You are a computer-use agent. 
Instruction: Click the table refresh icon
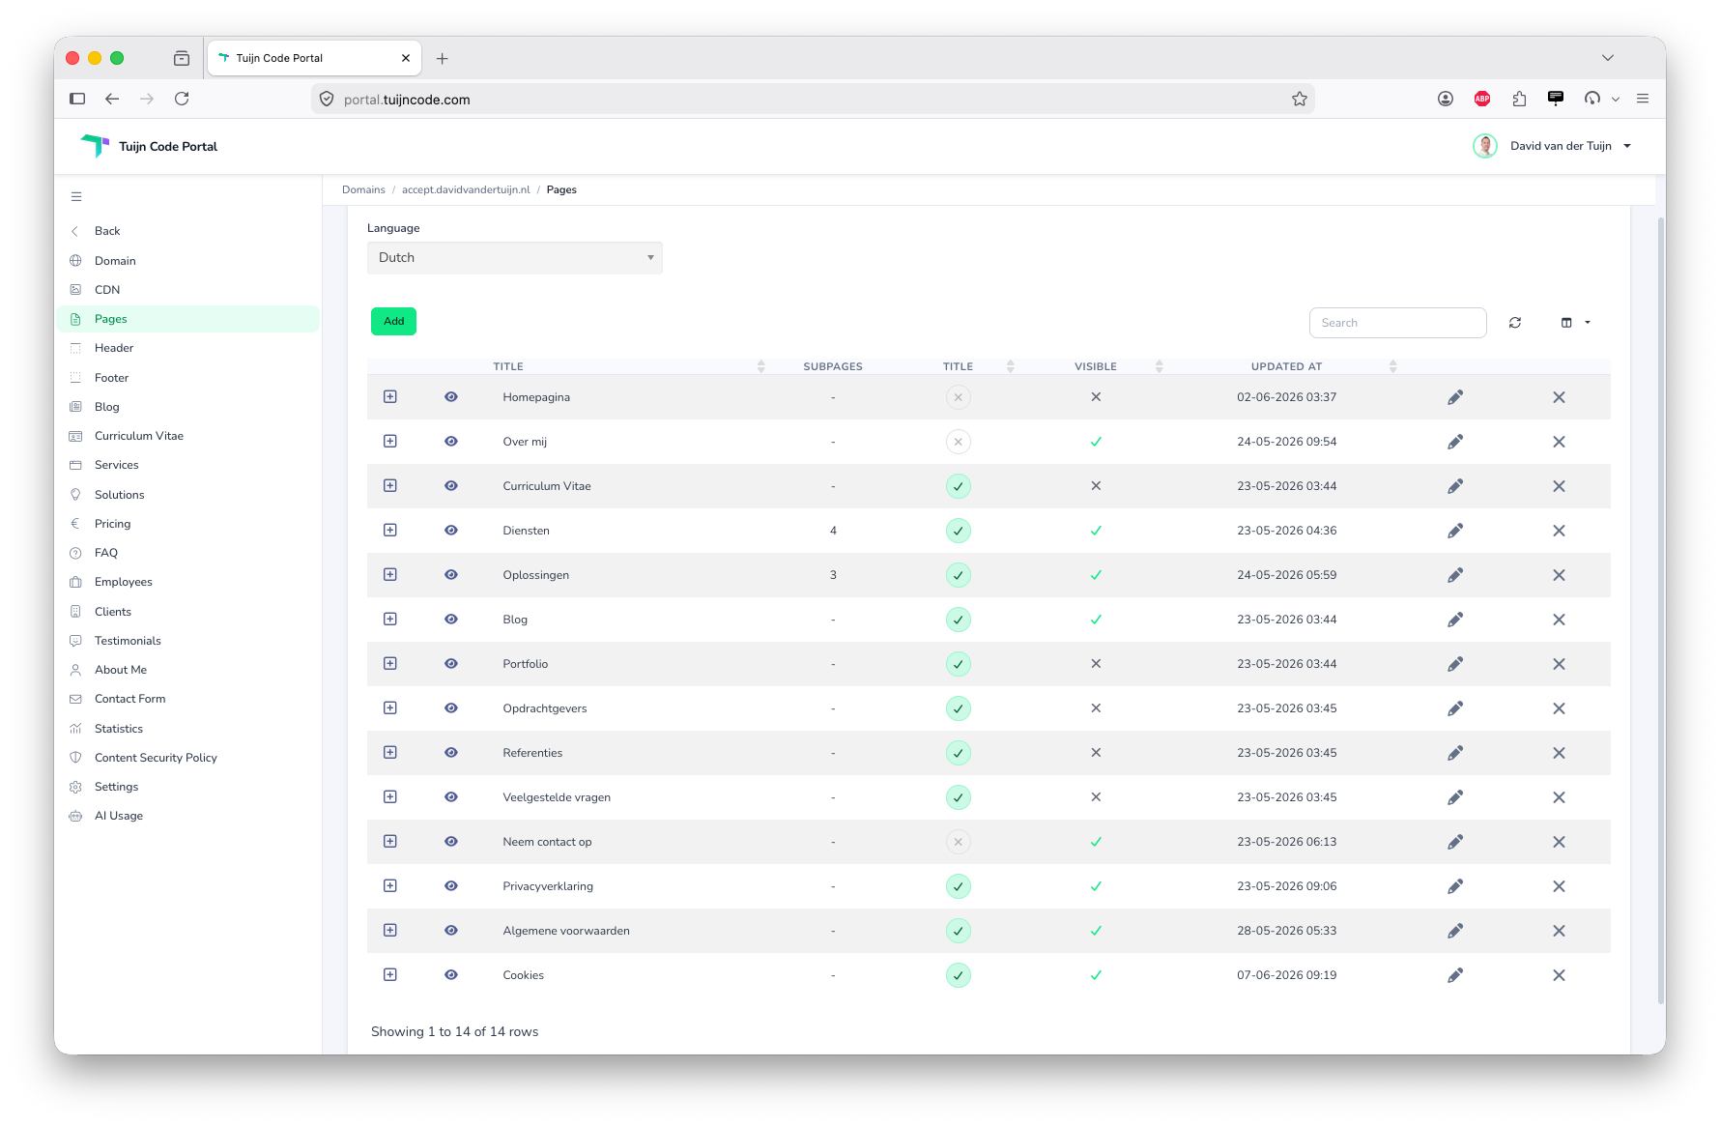click(1515, 323)
